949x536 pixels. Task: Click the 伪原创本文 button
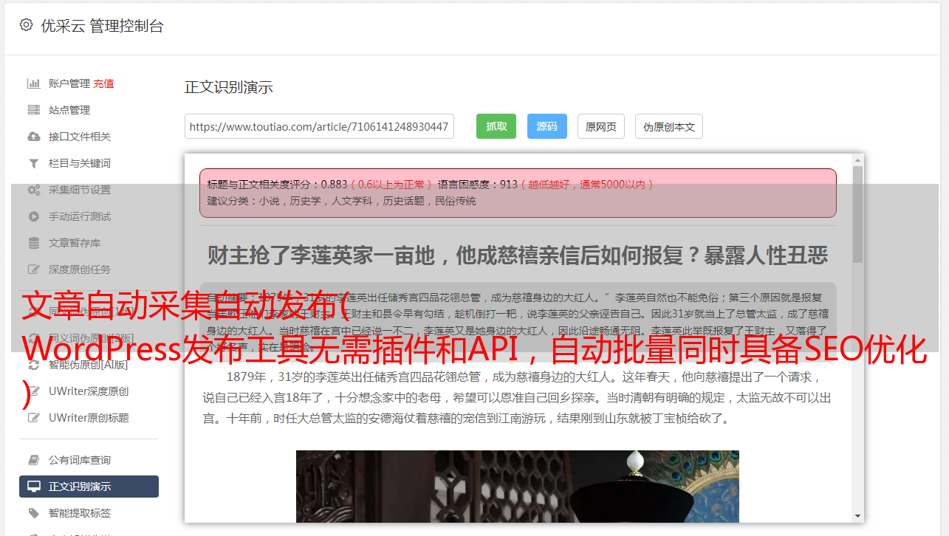click(669, 126)
